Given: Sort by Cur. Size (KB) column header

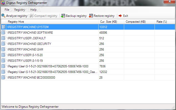Looking at the screenshot, I should [109, 22].
